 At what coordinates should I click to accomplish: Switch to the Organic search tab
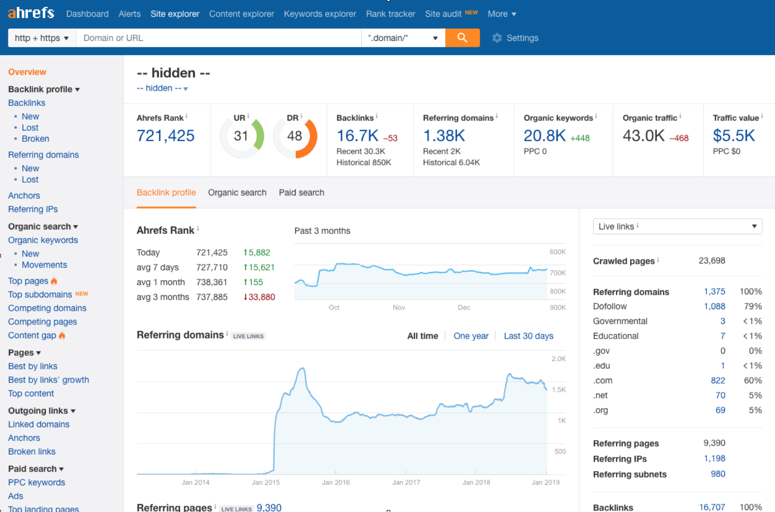click(x=237, y=192)
